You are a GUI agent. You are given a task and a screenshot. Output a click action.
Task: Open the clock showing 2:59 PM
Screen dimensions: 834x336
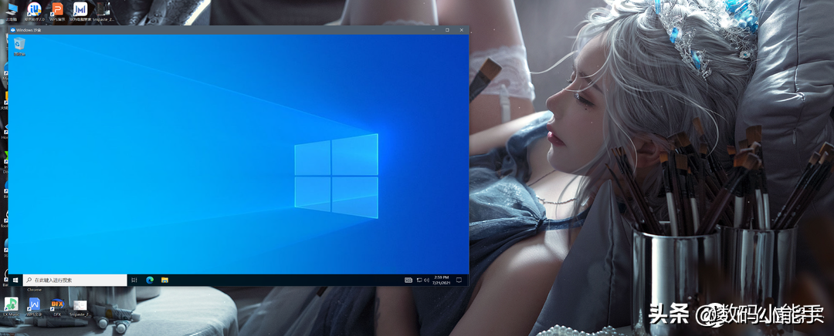coord(442,280)
